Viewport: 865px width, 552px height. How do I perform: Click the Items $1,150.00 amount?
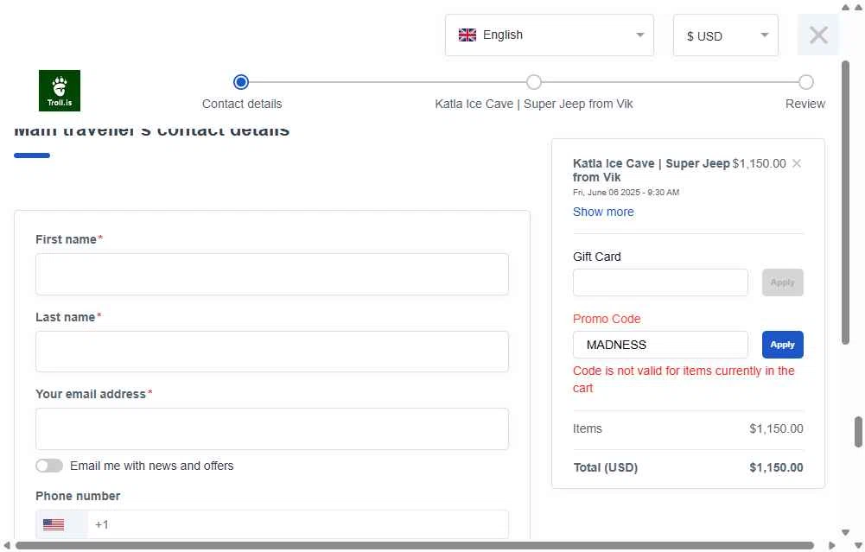tap(776, 428)
